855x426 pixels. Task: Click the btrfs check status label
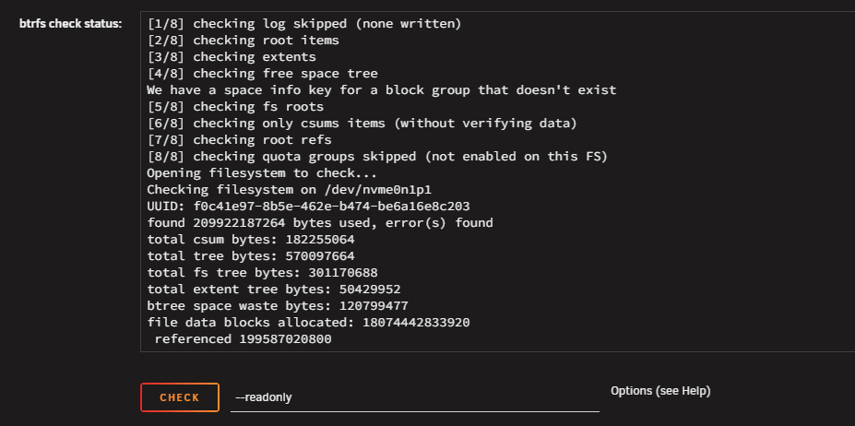(x=70, y=24)
